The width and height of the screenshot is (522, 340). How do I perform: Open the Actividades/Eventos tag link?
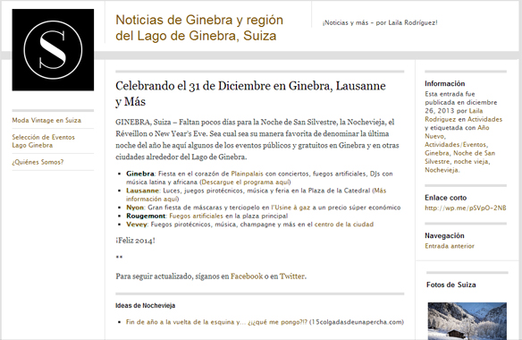click(x=455, y=145)
